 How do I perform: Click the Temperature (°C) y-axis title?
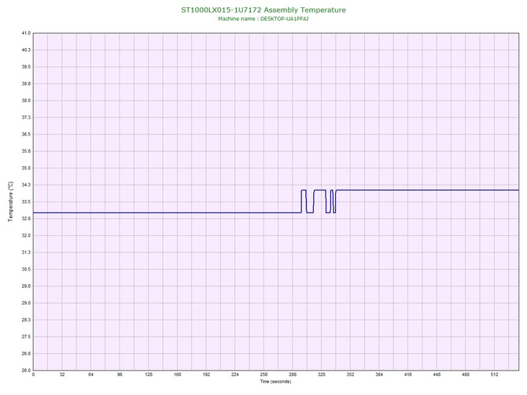11,201
